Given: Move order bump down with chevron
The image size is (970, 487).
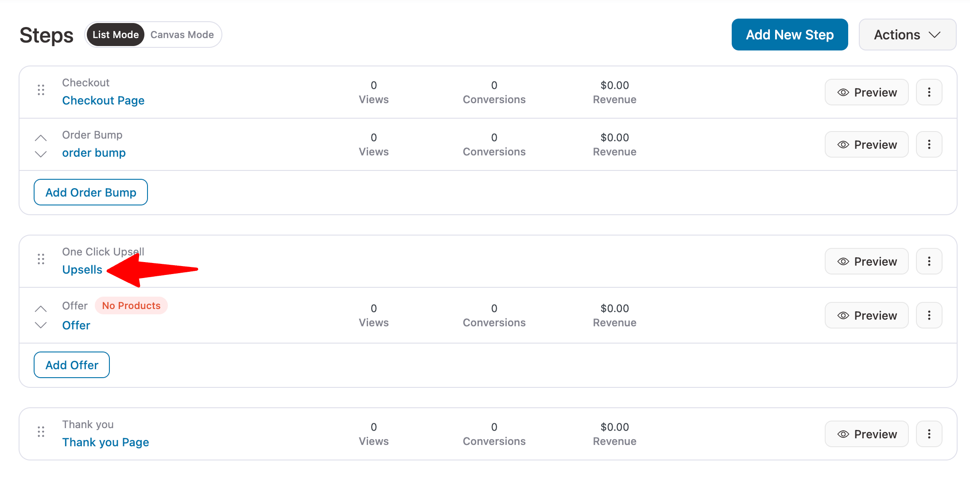Looking at the screenshot, I should click(x=41, y=154).
